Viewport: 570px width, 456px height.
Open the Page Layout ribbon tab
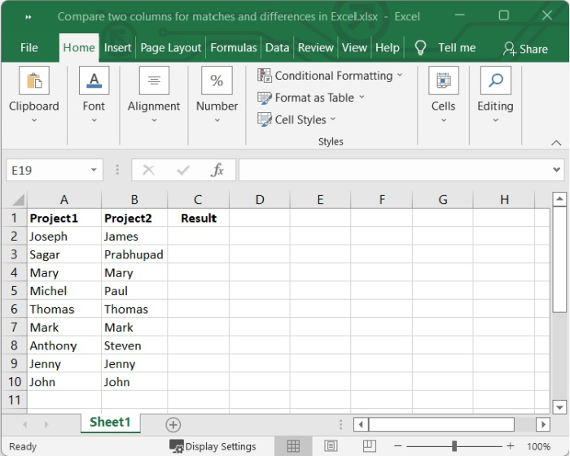tap(171, 48)
